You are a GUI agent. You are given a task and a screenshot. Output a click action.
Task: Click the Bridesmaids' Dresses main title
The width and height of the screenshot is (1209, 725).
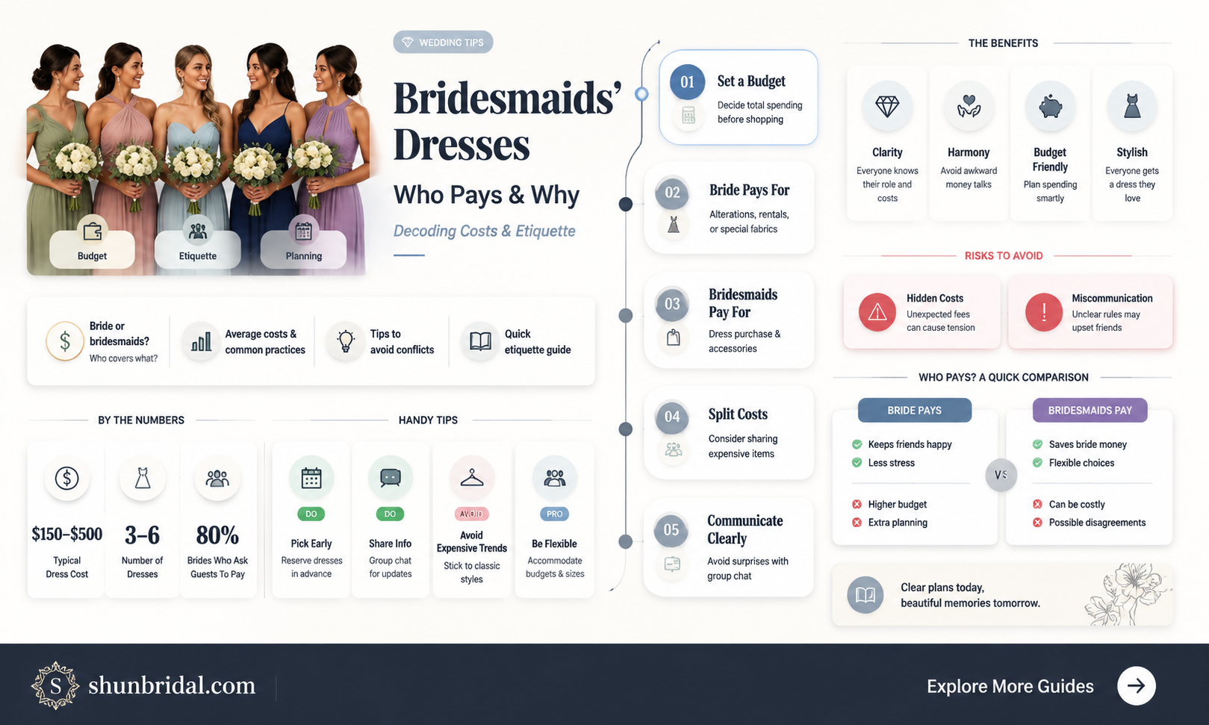(x=507, y=121)
